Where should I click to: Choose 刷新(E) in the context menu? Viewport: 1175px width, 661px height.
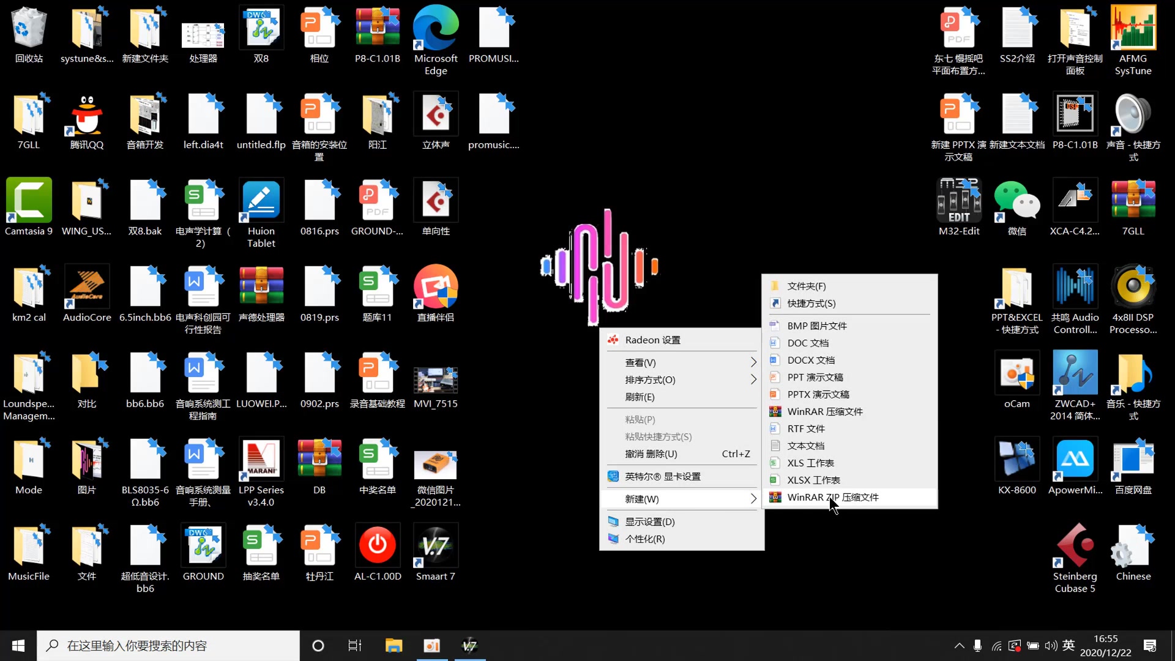tap(640, 397)
